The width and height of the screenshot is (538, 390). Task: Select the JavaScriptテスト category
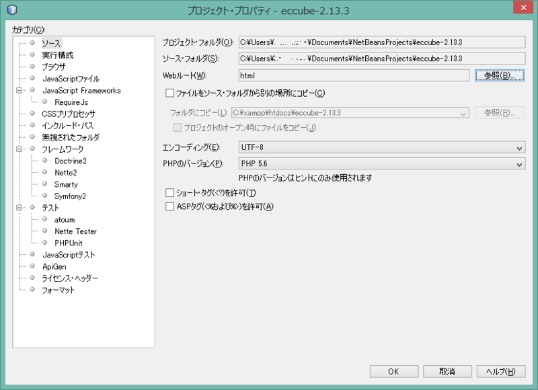(x=69, y=255)
